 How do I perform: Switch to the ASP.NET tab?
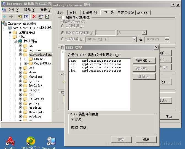pyautogui.click(x=143, y=12)
